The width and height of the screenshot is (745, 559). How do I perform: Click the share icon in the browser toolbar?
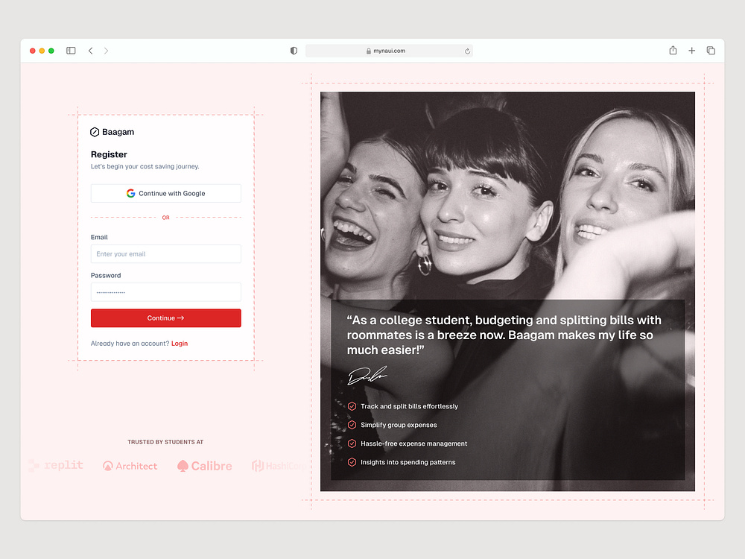click(673, 50)
